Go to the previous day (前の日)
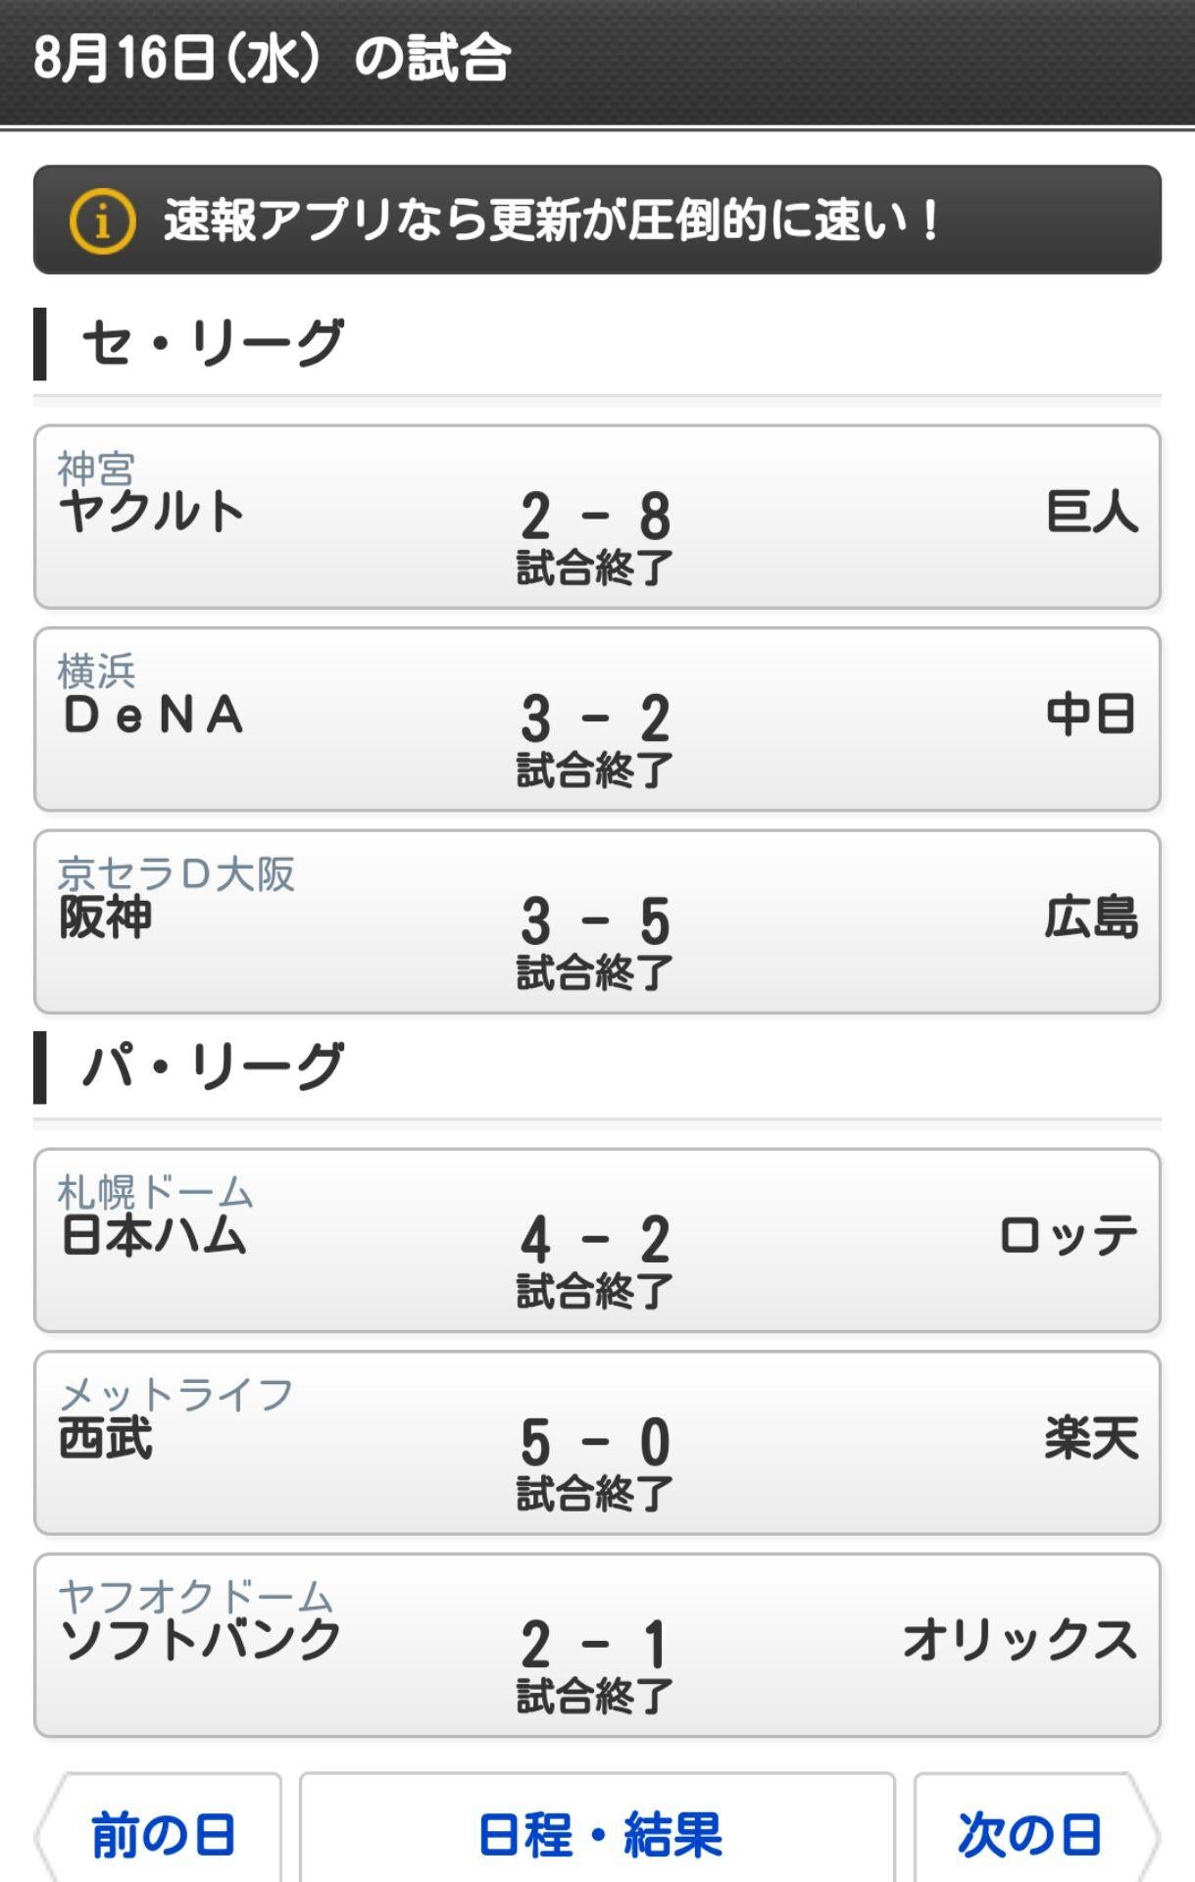 pos(162,1834)
